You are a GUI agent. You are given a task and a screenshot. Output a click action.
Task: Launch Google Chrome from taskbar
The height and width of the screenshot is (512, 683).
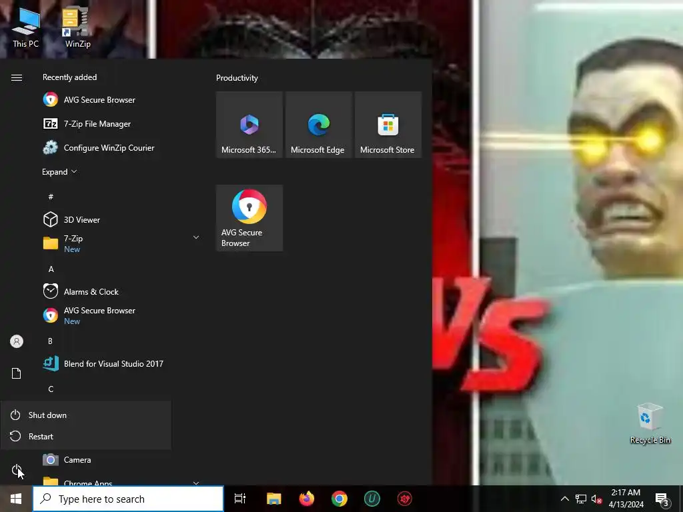click(x=339, y=499)
